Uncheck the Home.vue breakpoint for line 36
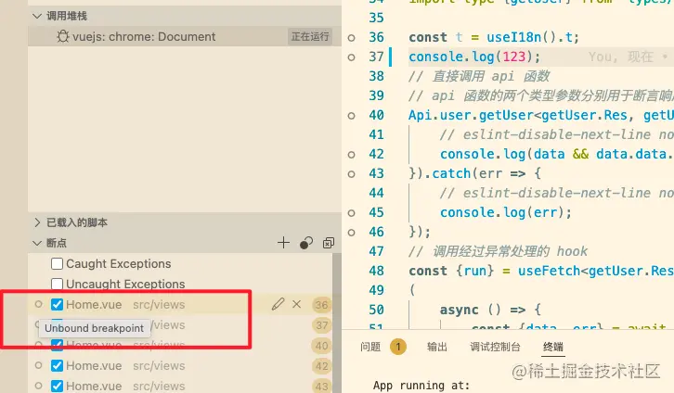 click(x=58, y=305)
